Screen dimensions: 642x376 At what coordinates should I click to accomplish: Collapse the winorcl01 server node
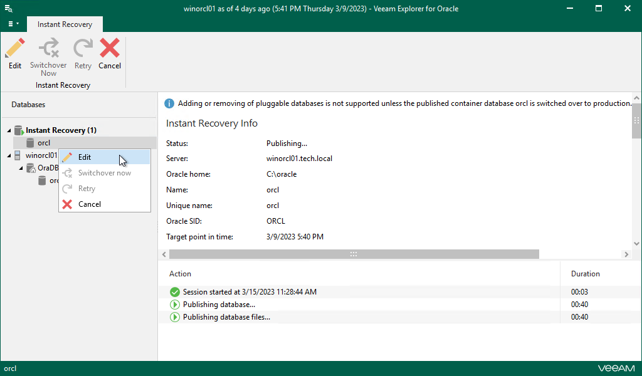pyautogui.click(x=9, y=155)
